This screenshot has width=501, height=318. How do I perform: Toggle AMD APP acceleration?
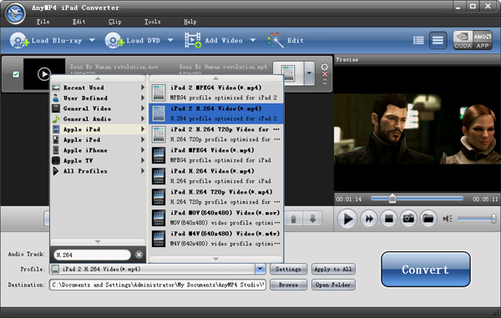click(x=482, y=40)
